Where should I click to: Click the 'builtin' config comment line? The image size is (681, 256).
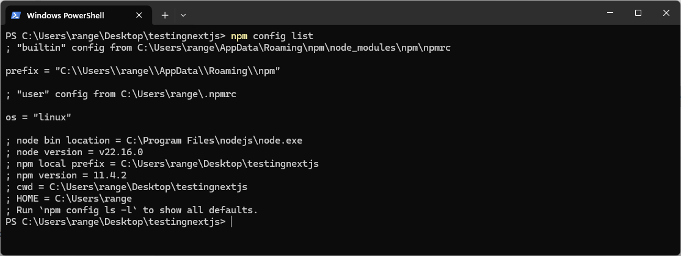[228, 47]
